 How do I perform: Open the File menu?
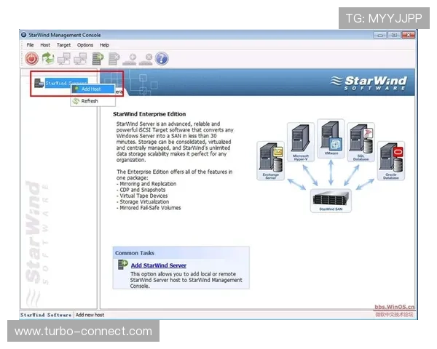point(30,45)
